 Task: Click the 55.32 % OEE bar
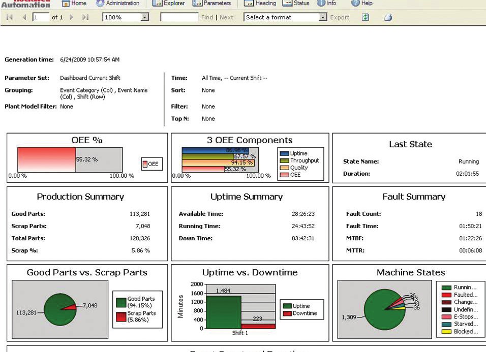pyautogui.click(x=46, y=159)
